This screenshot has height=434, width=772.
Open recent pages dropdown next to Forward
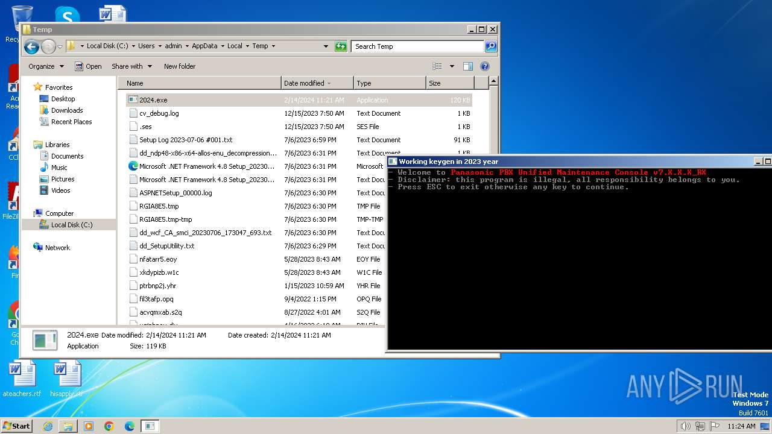click(60, 46)
